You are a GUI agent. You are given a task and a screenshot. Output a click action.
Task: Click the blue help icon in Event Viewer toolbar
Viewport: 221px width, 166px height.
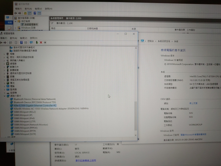point(35,13)
